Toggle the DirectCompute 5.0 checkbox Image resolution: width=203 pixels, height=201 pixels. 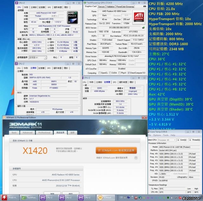128,73
